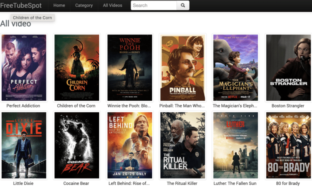Viewport: 312px width, 188px height.
Task: Click the 'Pinball: The Man Who...' title link
Action: [x=182, y=106]
